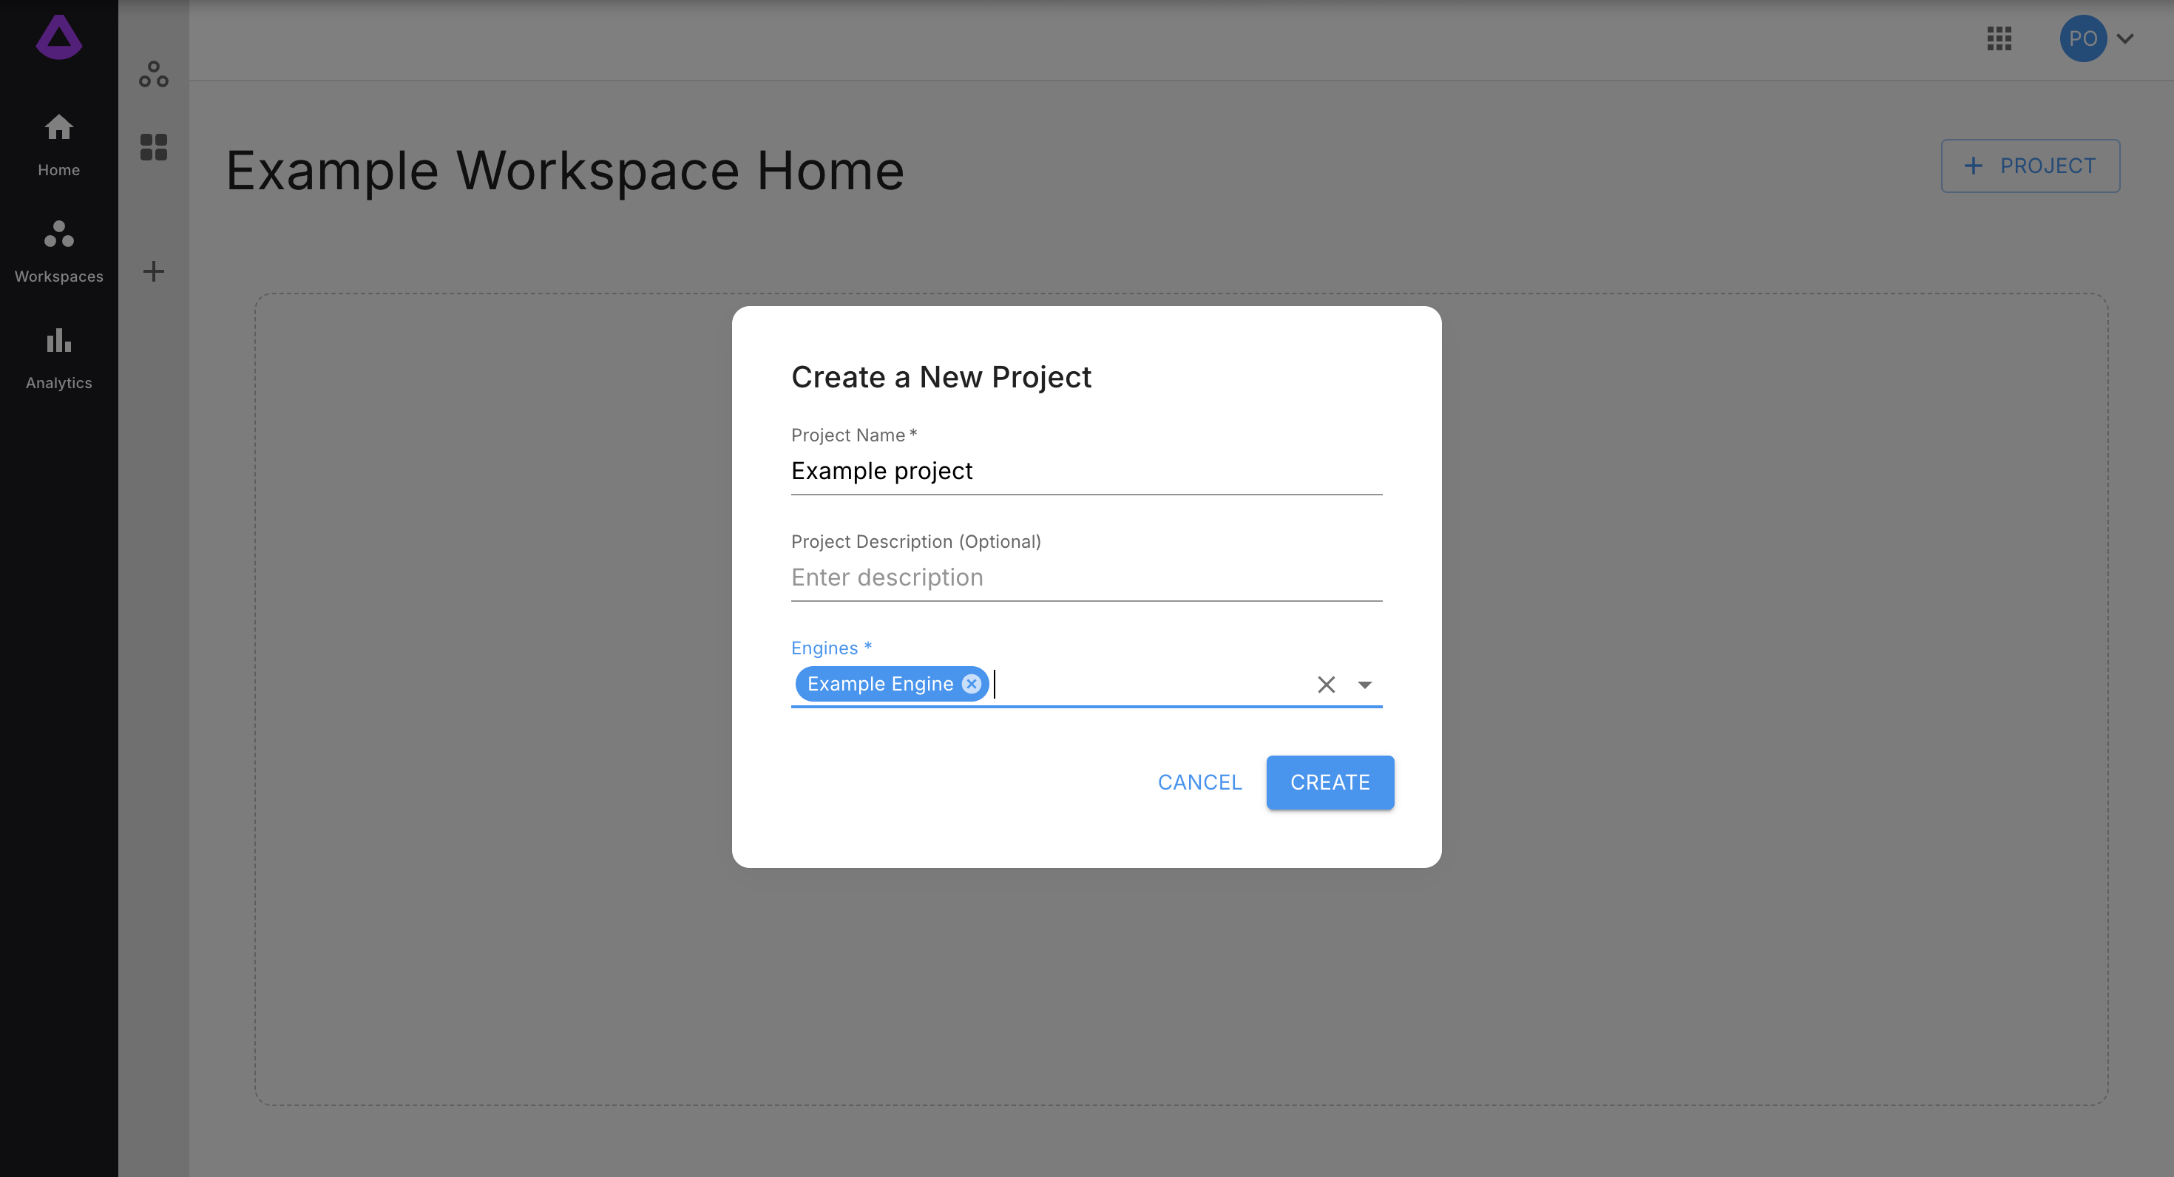Viewport: 2174px width, 1177px height.
Task: Go to Home in sidebar
Action: pos(59,144)
